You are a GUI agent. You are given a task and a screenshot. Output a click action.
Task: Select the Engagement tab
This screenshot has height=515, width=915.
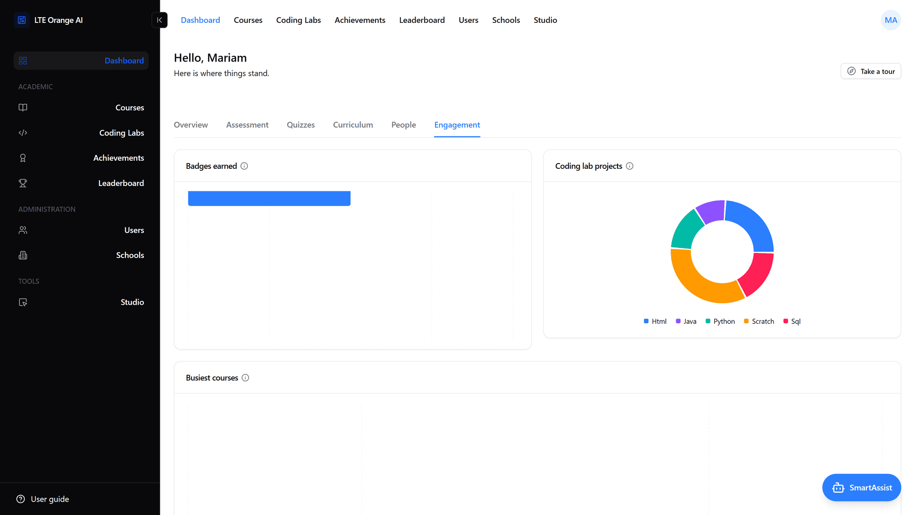[x=457, y=125]
